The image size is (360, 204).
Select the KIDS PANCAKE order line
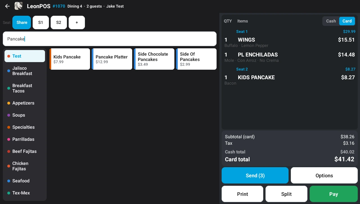[289, 80]
